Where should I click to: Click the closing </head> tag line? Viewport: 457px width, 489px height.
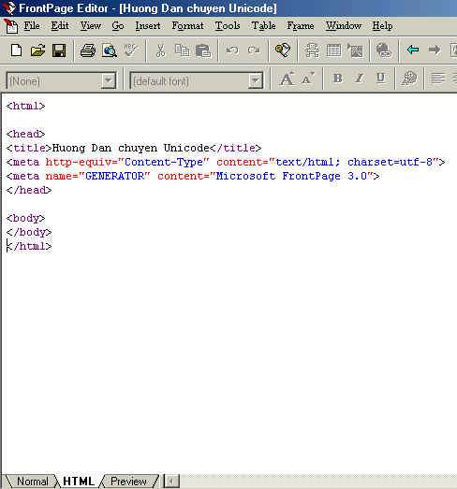tap(29, 190)
